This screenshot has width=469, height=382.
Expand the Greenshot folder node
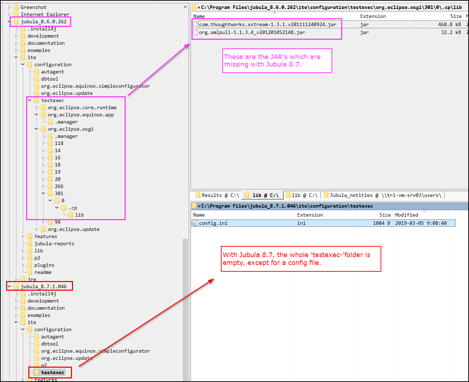9,7
